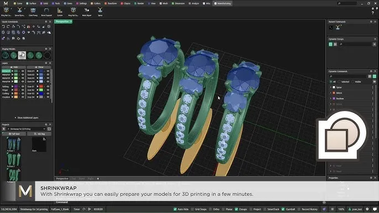Expand the User 01 layer arrow
379x213 pixels.
tap(38, 87)
